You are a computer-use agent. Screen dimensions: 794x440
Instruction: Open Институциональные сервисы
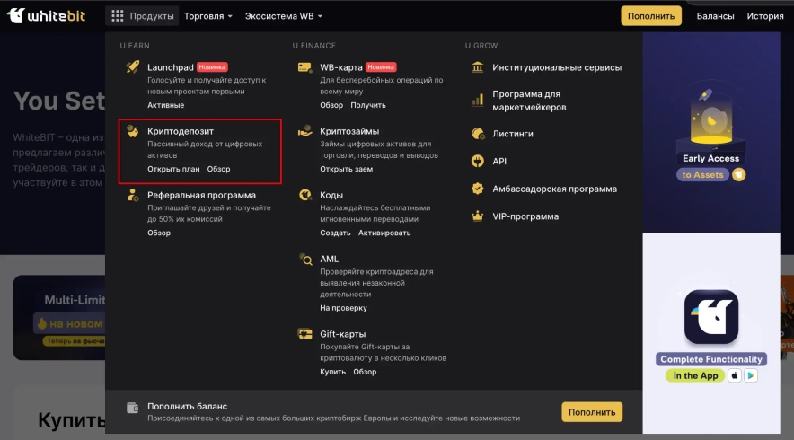point(556,67)
